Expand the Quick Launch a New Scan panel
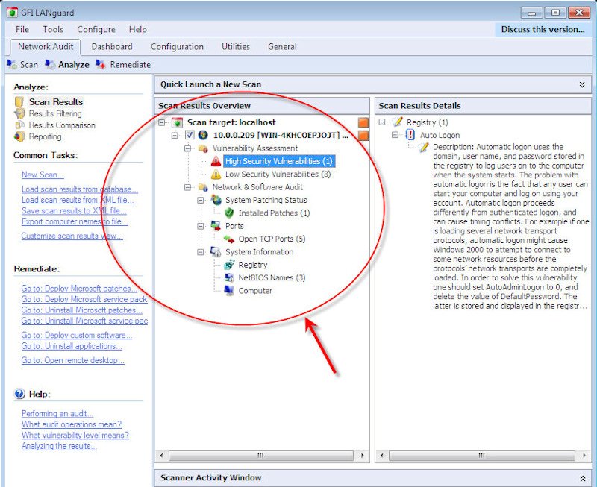The image size is (597, 487). (x=582, y=84)
